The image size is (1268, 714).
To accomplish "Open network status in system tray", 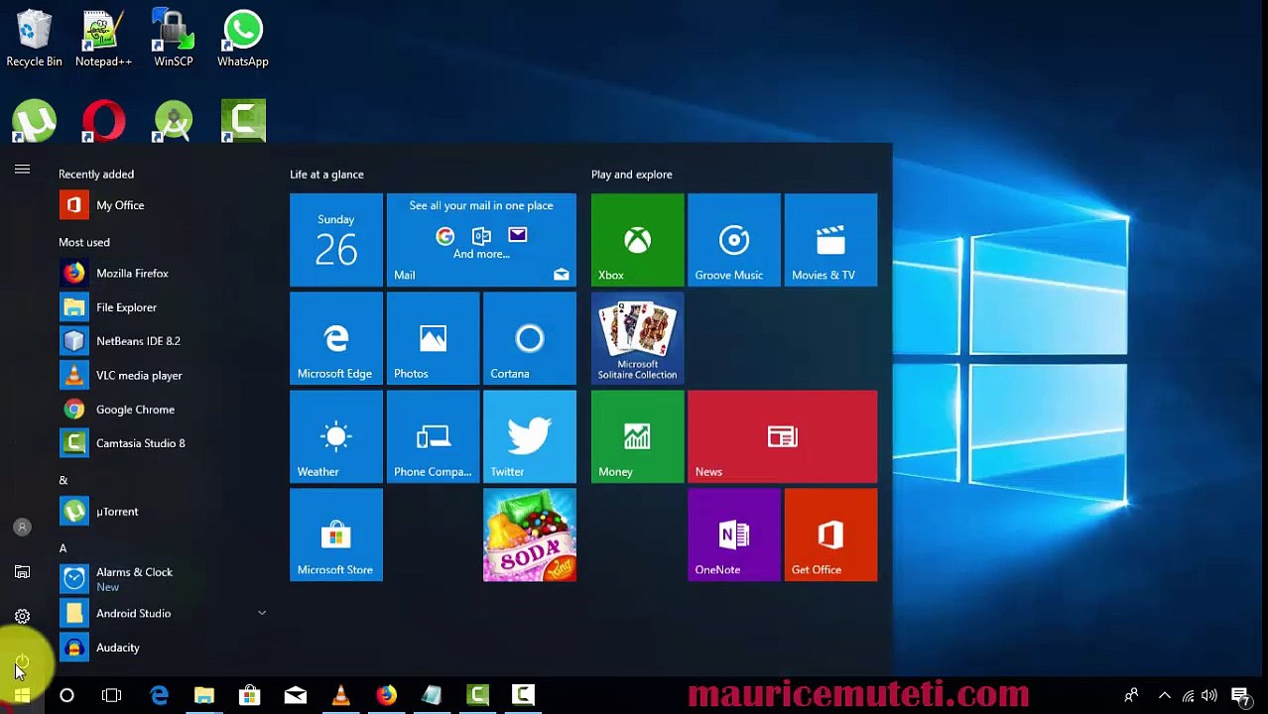I will pyautogui.click(x=1188, y=695).
